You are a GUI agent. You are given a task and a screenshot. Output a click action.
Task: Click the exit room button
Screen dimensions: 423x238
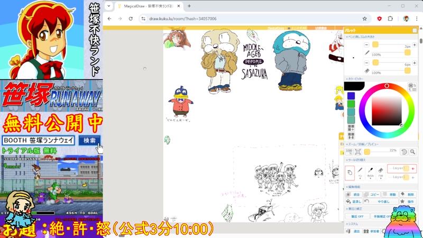(x=353, y=231)
